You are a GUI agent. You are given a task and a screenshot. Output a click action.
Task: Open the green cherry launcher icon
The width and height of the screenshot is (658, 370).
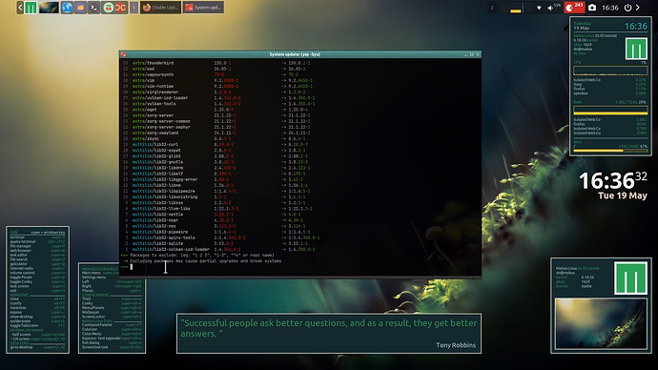click(x=109, y=7)
